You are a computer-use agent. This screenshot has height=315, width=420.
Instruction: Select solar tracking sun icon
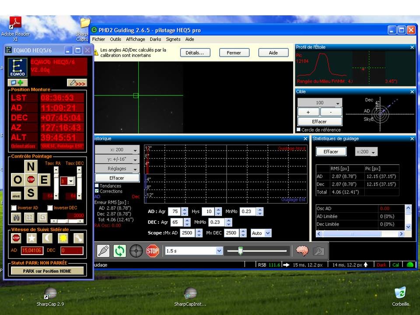63,238
